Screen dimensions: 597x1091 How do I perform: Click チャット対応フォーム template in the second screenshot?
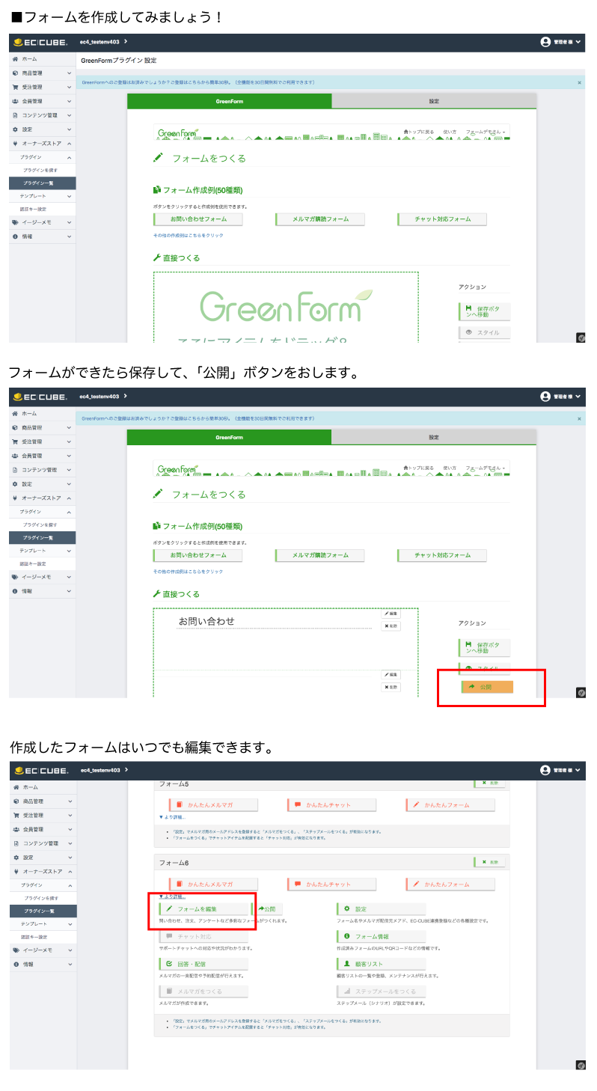(x=442, y=555)
